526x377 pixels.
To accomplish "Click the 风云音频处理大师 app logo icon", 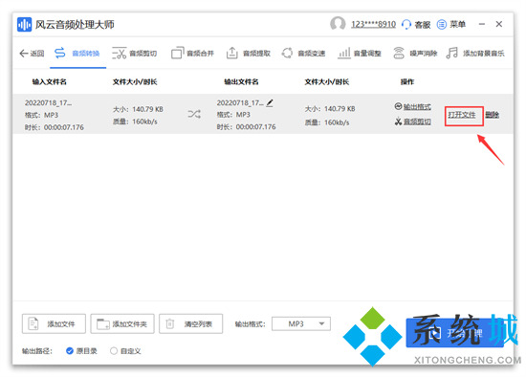I will [24, 25].
